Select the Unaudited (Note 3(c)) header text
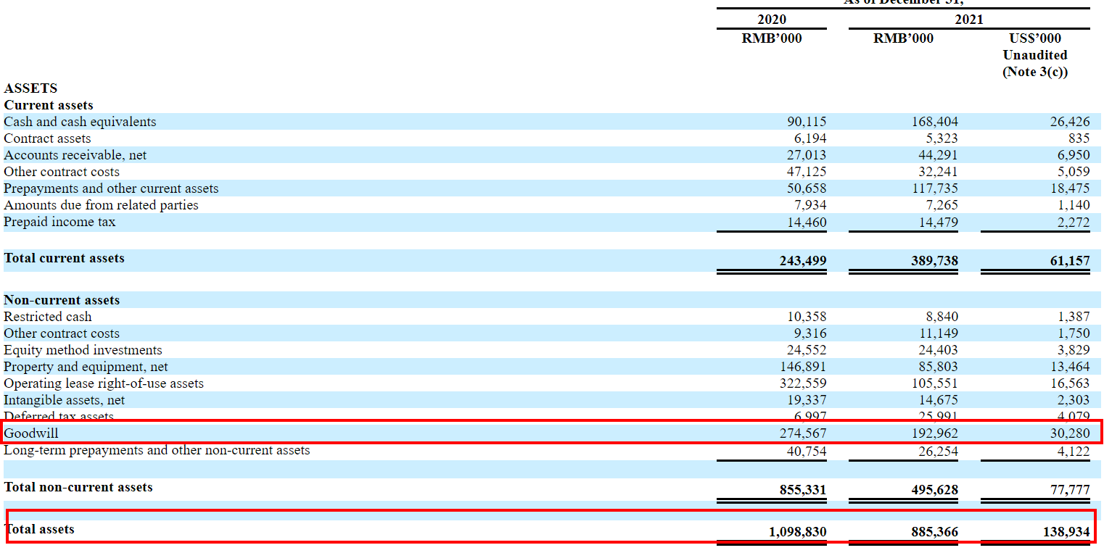This screenshot has height=553, width=1104. [x=1034, y=64]
